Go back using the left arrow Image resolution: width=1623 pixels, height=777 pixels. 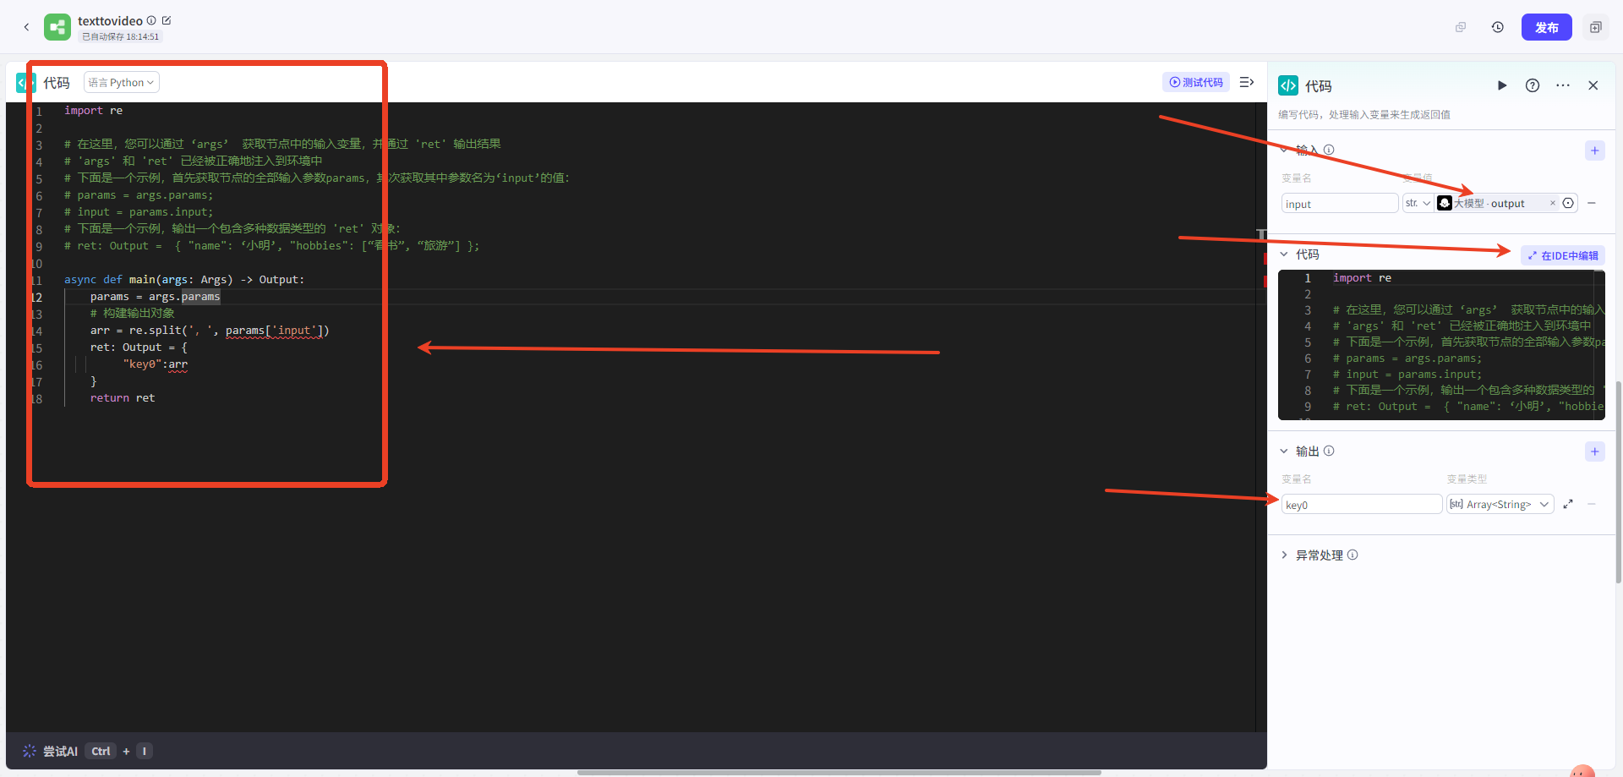tap(26, 27)
